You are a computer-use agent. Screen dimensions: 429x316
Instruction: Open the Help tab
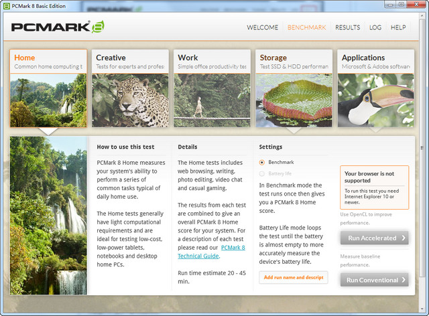coord(398,27)
